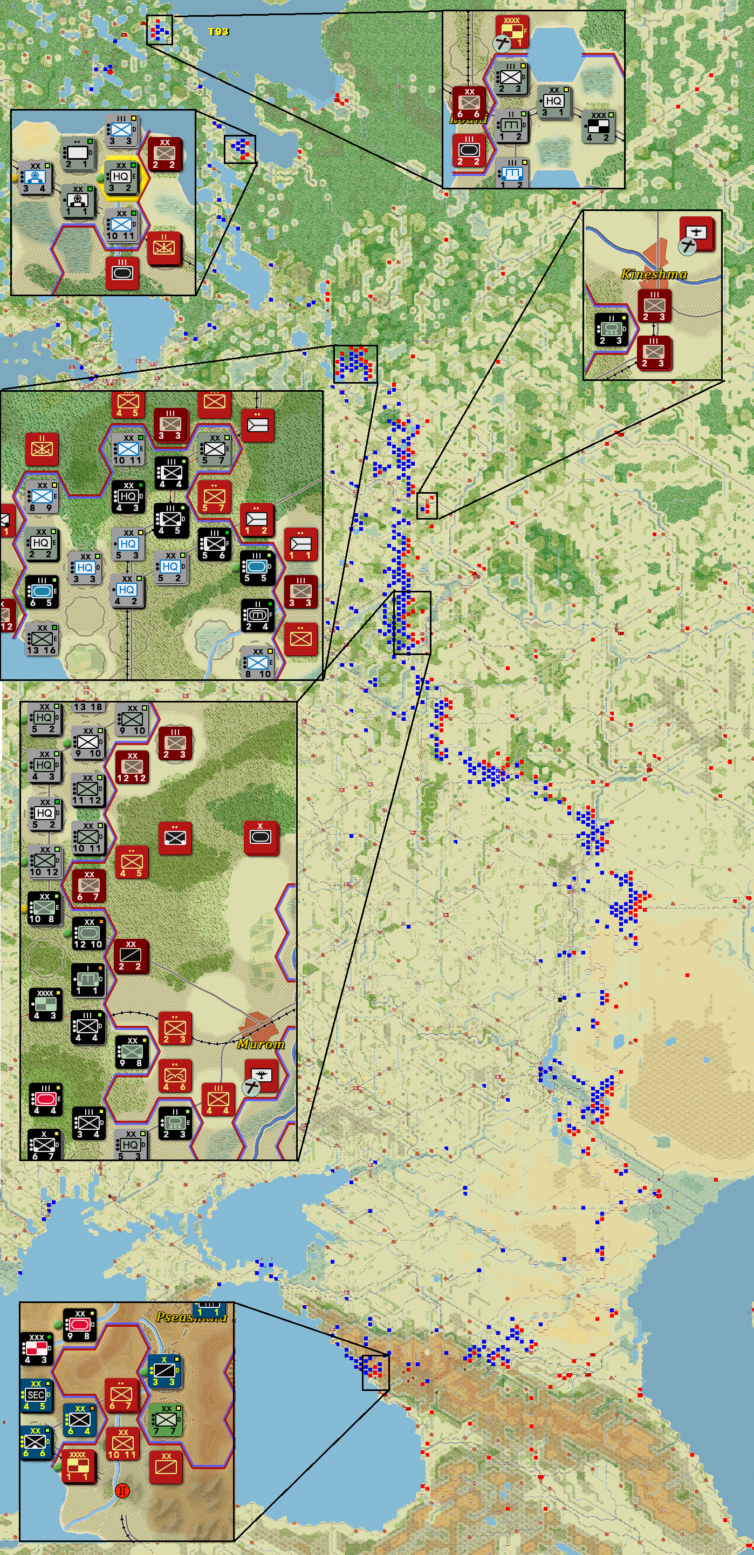Click the Pseashkha map label
754x1555 pixels.
pyautogui.click(x=192, y=1317)
